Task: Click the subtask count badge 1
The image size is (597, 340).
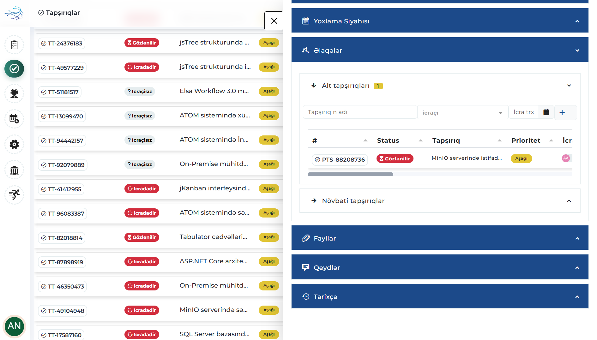Action: (378, 86)
